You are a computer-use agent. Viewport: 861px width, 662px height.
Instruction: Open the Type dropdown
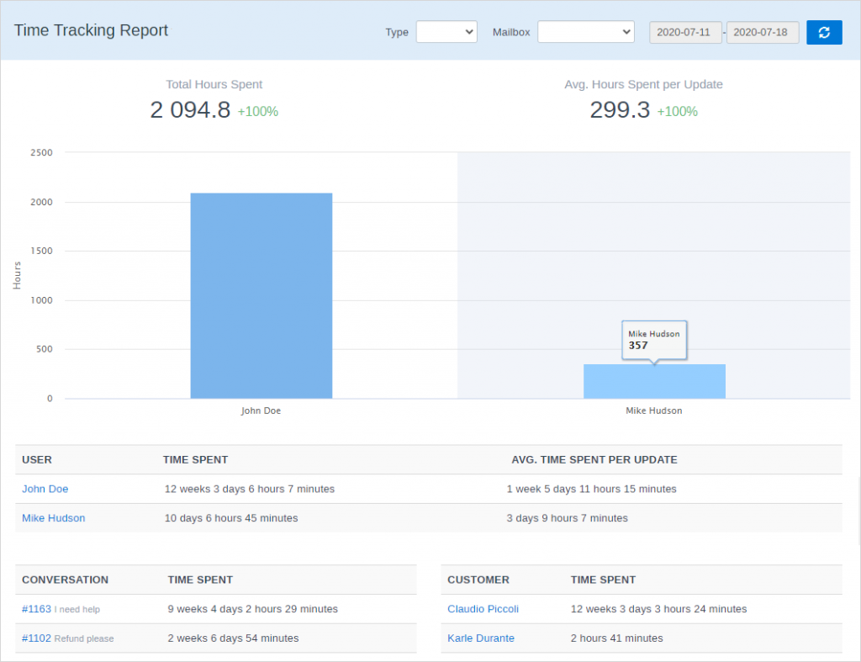[x=446, y=32]
